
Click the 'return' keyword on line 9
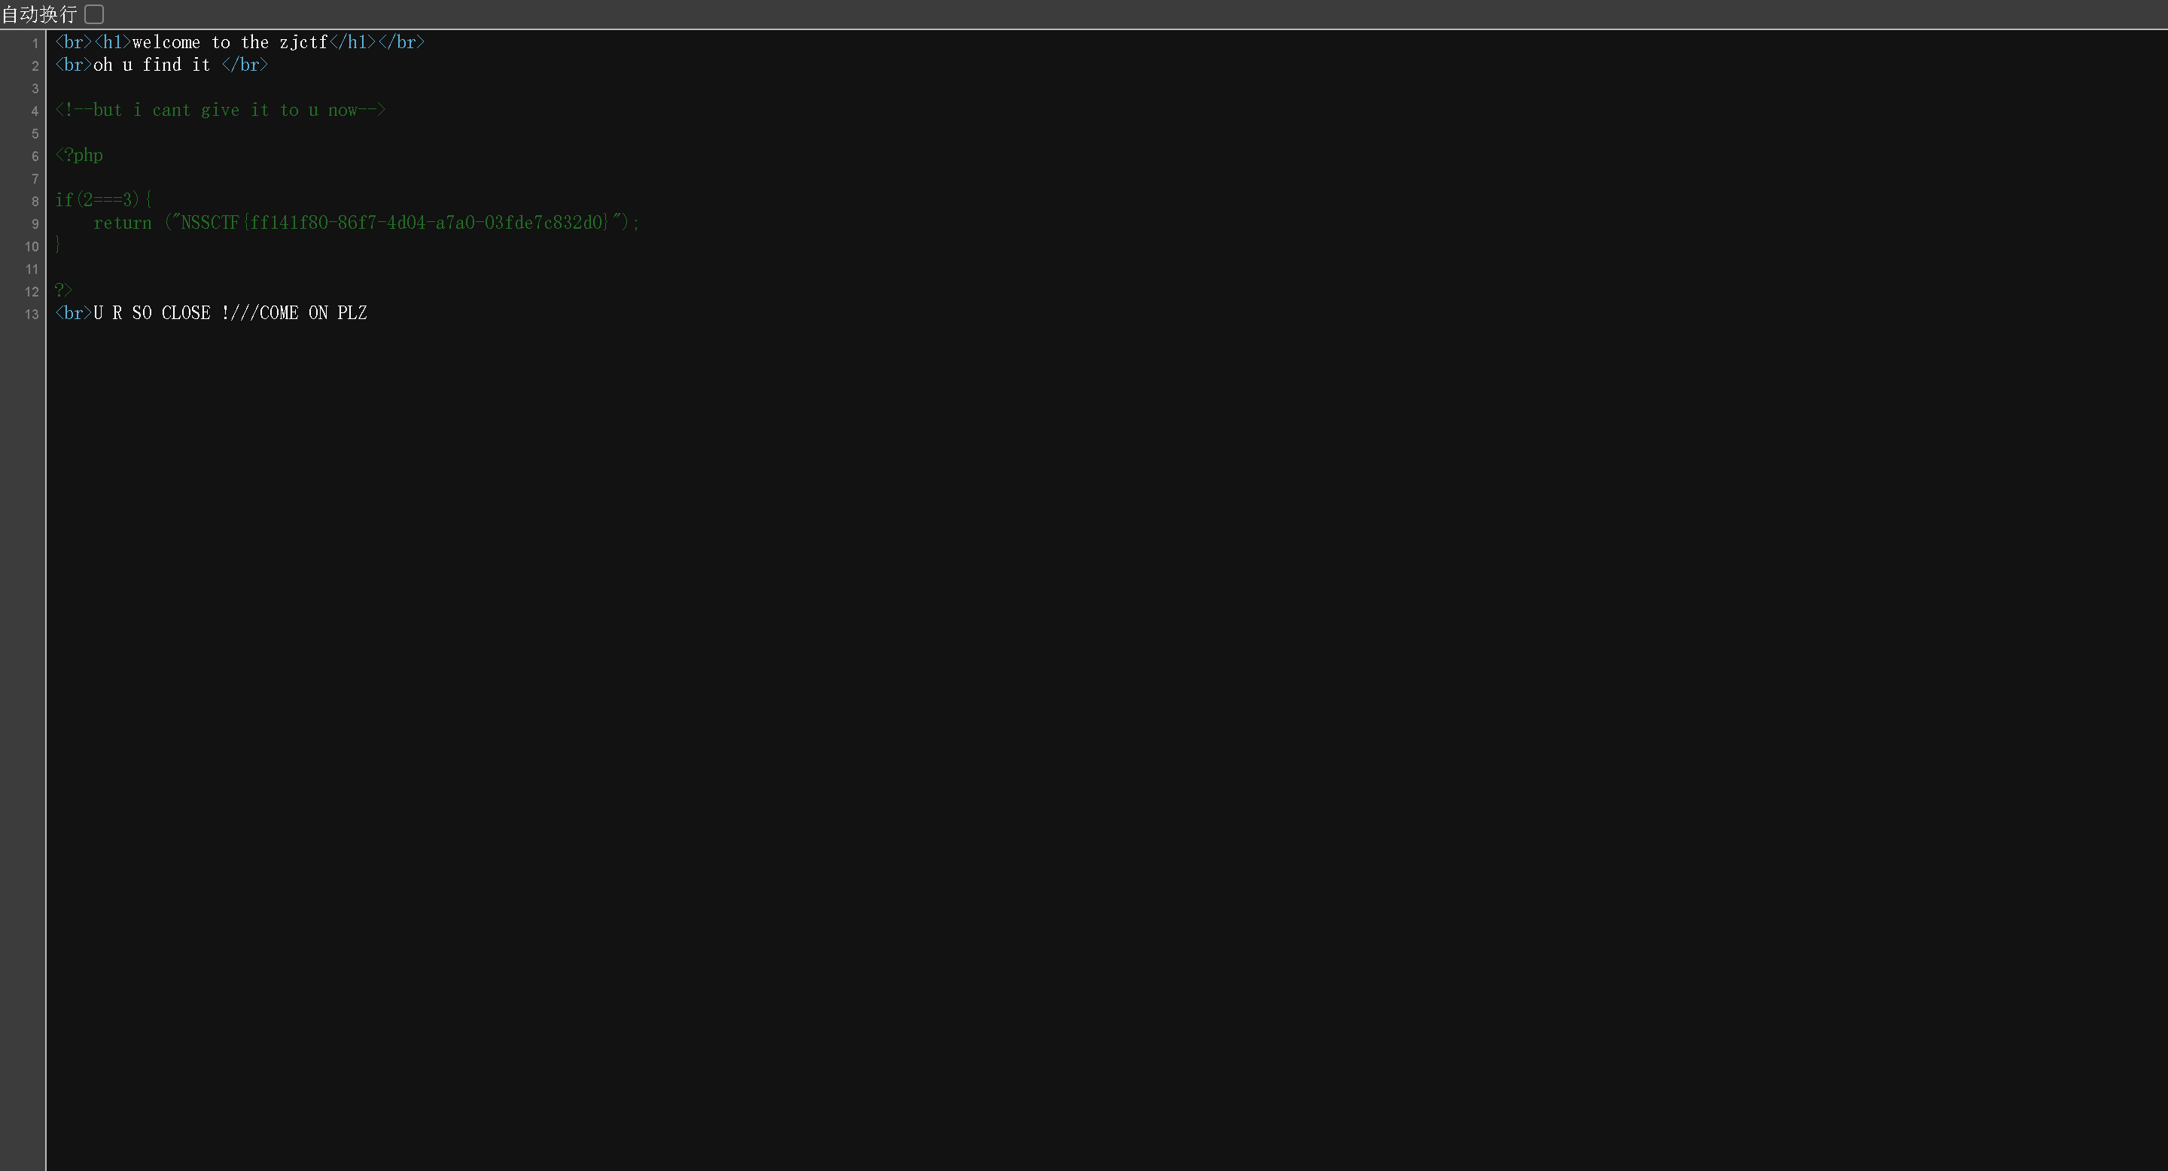[123, 222]
